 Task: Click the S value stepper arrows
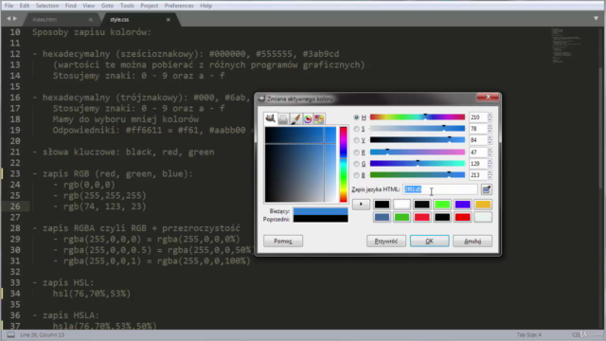click(x=490, y=129)
